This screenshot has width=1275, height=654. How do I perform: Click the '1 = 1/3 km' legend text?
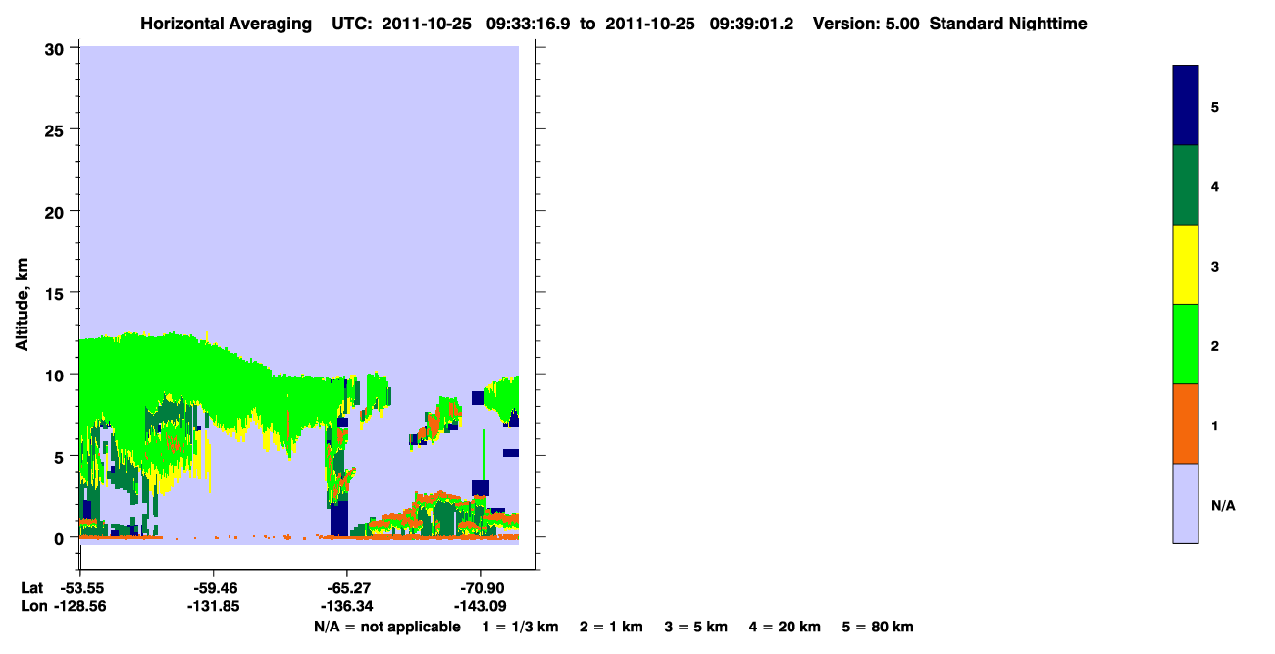click(x=522, y=627)
